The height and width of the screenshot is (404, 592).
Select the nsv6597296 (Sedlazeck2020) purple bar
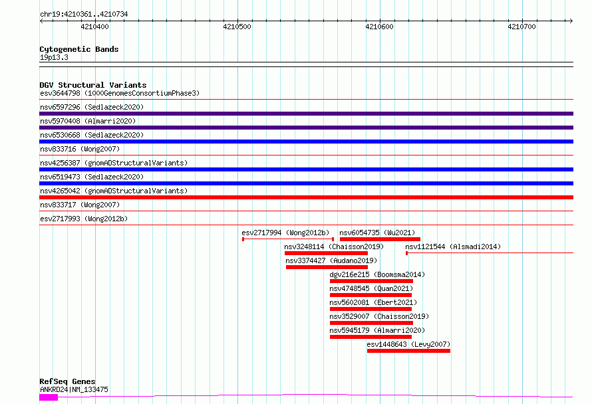306,114
